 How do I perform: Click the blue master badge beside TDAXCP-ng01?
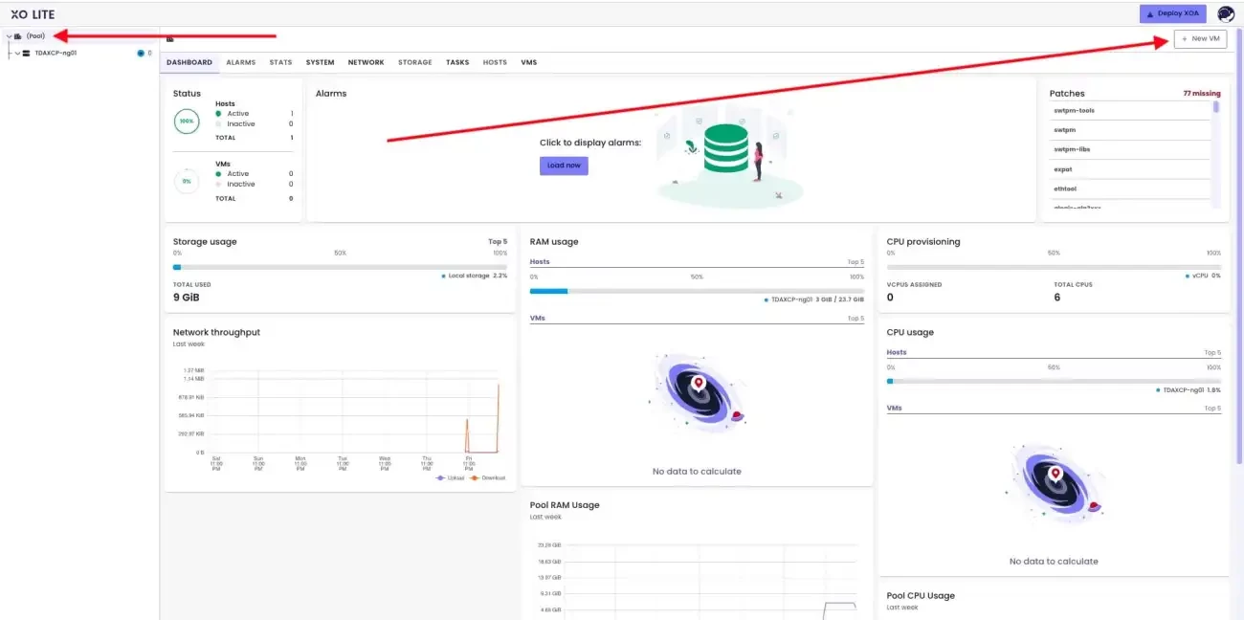(141, 54)
